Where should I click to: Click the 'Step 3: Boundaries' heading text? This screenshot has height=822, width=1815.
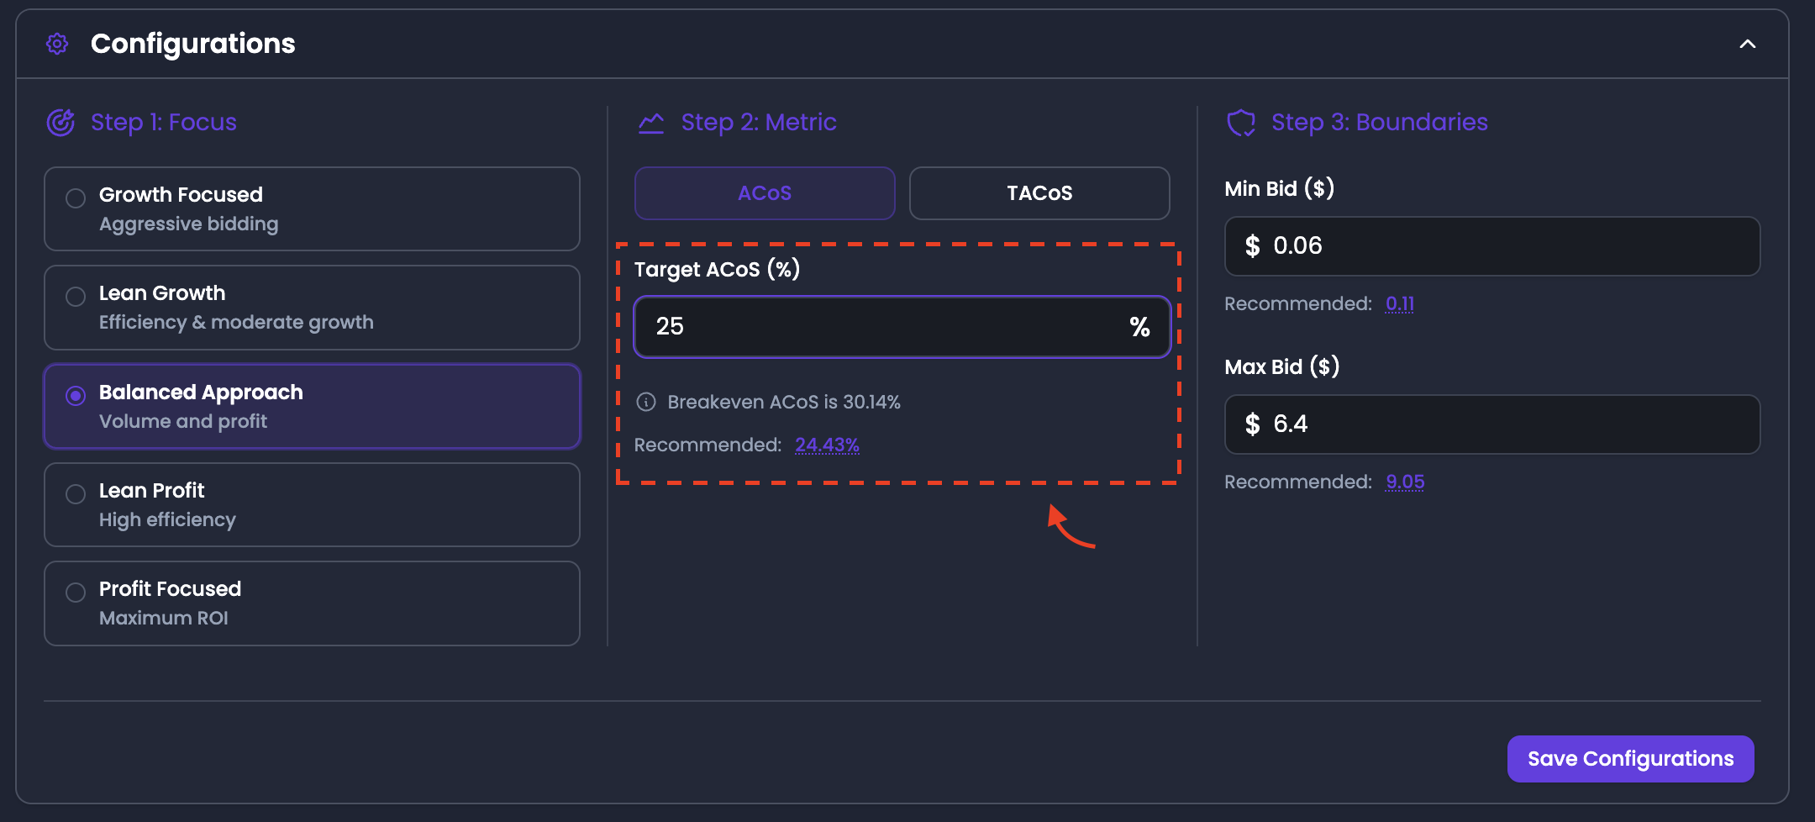click(x=1380, y=123)
